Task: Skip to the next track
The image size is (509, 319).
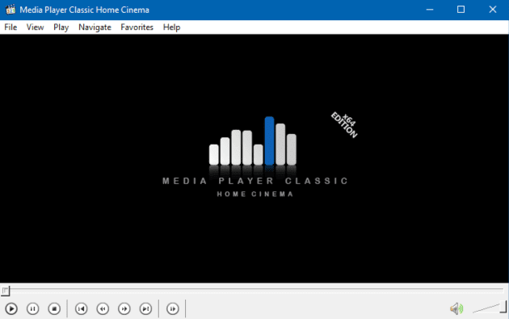Action: click(145, 309)
